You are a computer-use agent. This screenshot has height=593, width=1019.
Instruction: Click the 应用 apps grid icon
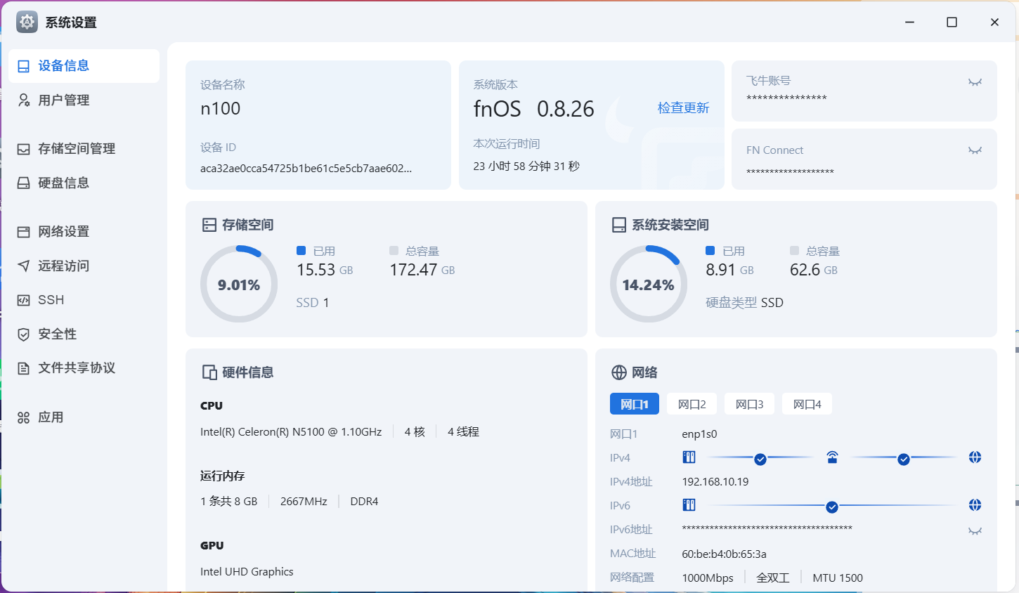click(24, 417)
